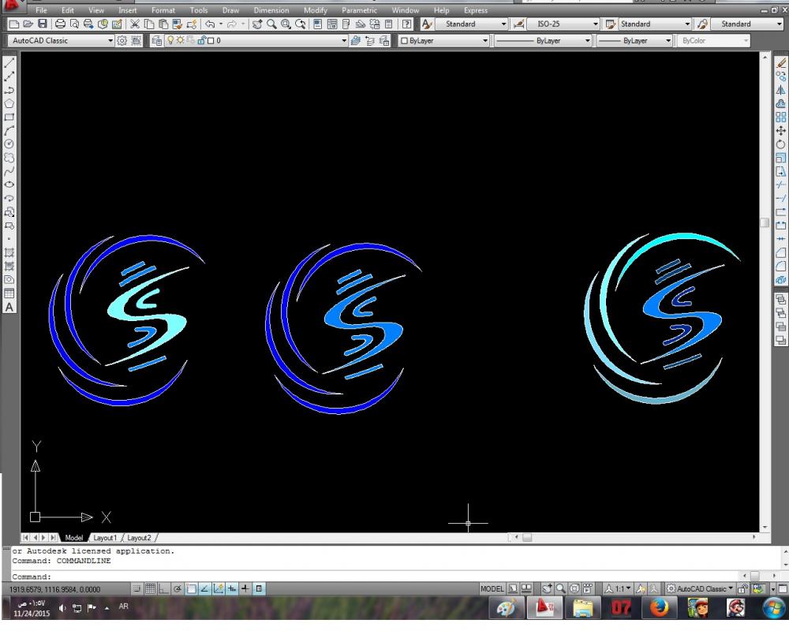Select the Fillet tool
The height and width of the screenshot is (631, 789).
coord(780,266)
